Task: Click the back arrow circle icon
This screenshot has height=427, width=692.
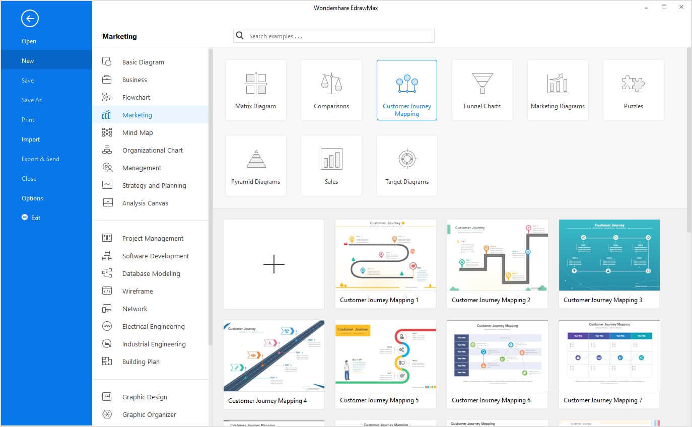Action: pos(30,19)
